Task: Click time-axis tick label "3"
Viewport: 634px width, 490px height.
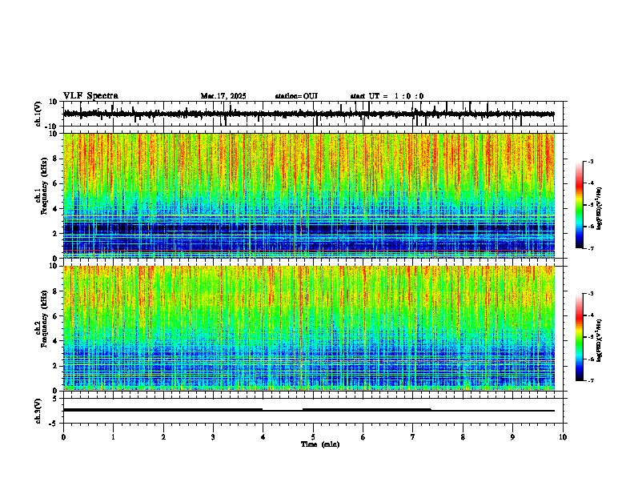Action: pos(213,437)
